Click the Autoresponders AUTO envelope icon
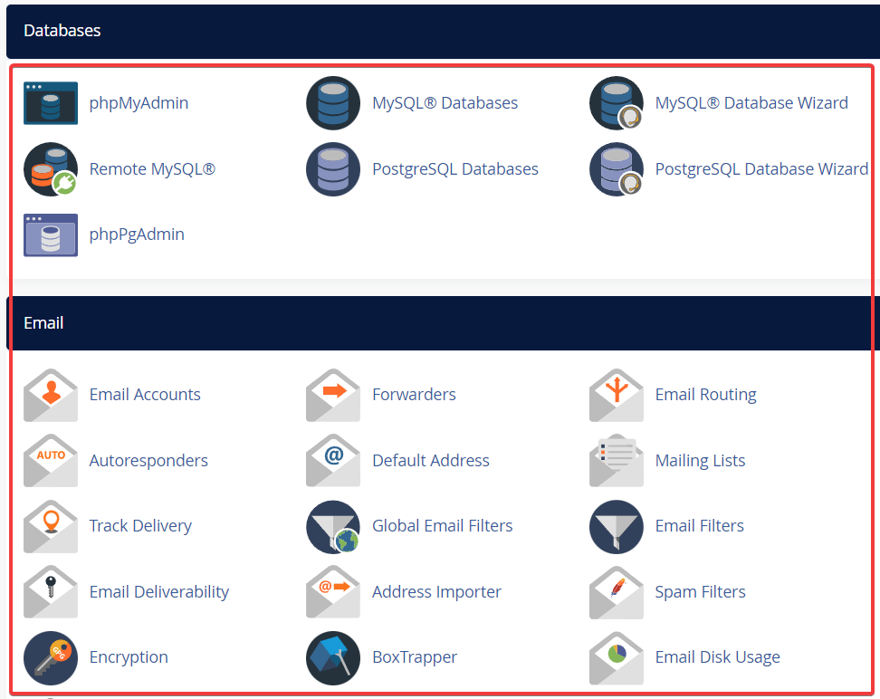Image resolution: width=880 pixels, height=699 pixels. pos(51,460)
